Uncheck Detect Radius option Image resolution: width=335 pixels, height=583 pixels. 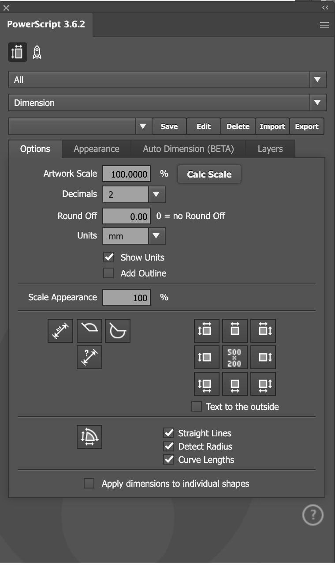[x=169, y=447]
